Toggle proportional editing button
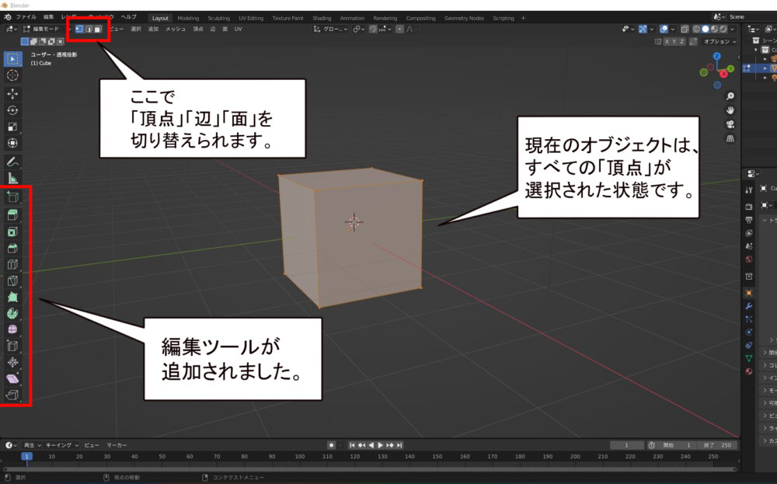777x484 pixels. coord(399,30)
